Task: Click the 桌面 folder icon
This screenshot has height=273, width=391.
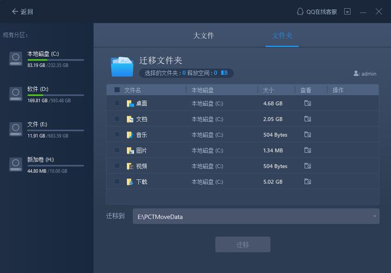Action: pos(130,103)
